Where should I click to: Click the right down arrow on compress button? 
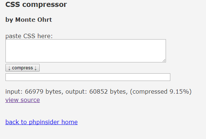point(36,68)
